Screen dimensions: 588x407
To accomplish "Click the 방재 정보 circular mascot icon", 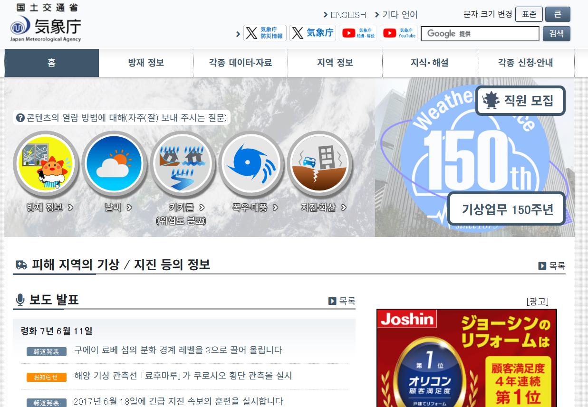I will (46, 164).
